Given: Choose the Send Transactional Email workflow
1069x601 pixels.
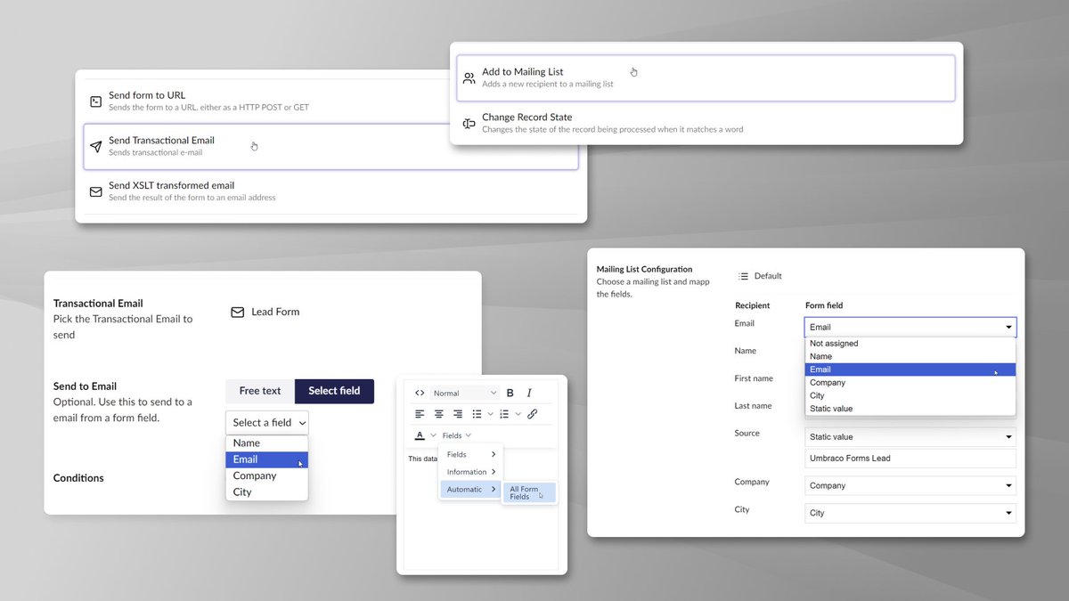Looking at the screenshot, I should click(330, 146).
